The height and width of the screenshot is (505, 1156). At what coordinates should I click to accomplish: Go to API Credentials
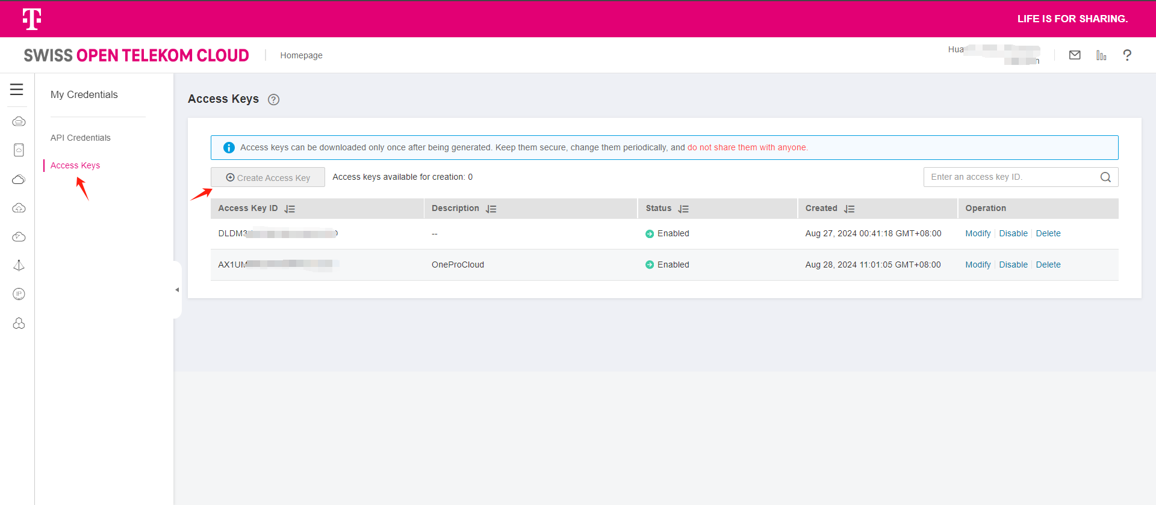pos(81,138)
